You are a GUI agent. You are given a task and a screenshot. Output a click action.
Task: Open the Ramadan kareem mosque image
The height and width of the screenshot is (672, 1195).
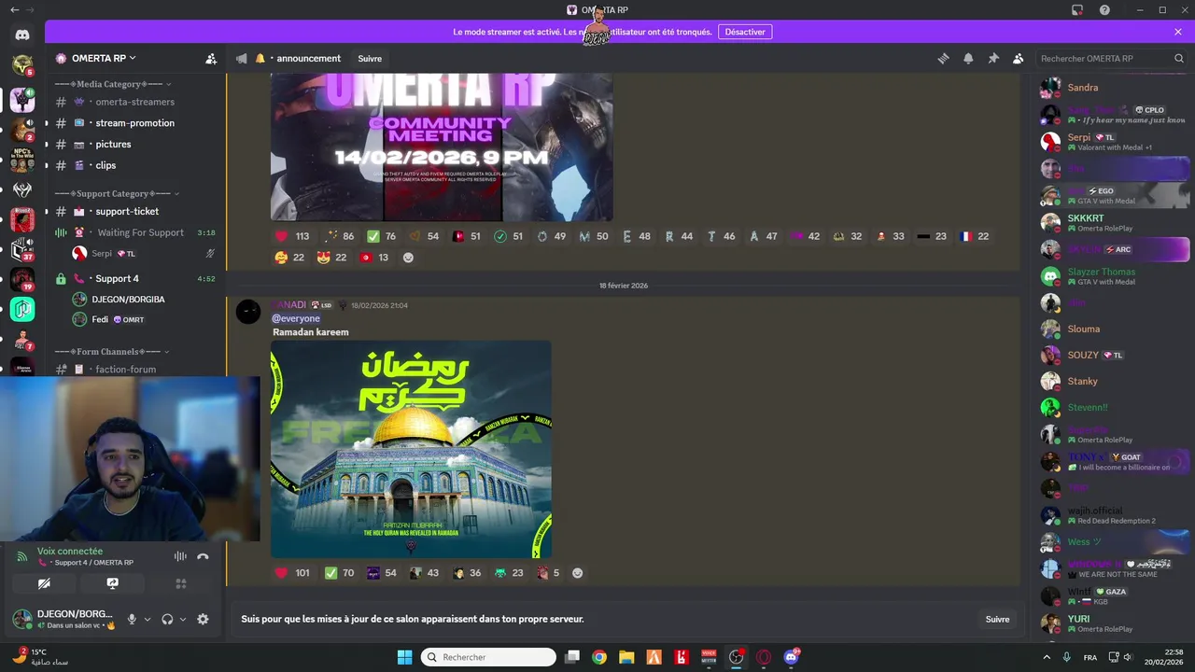411,449
